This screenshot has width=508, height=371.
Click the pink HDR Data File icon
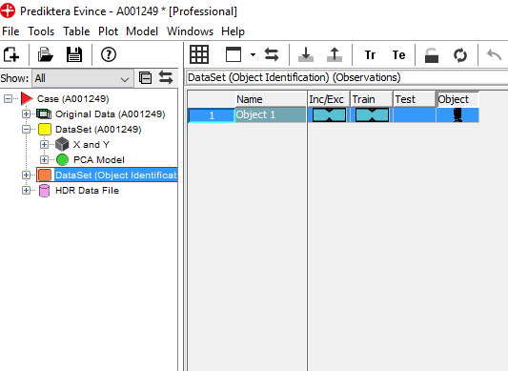pos(44,191)
